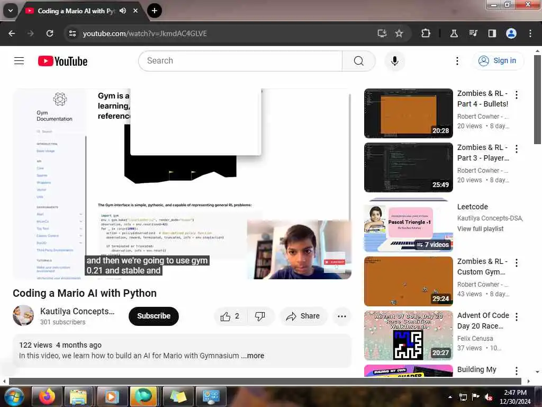Open a new browser tab

[155, 11]
